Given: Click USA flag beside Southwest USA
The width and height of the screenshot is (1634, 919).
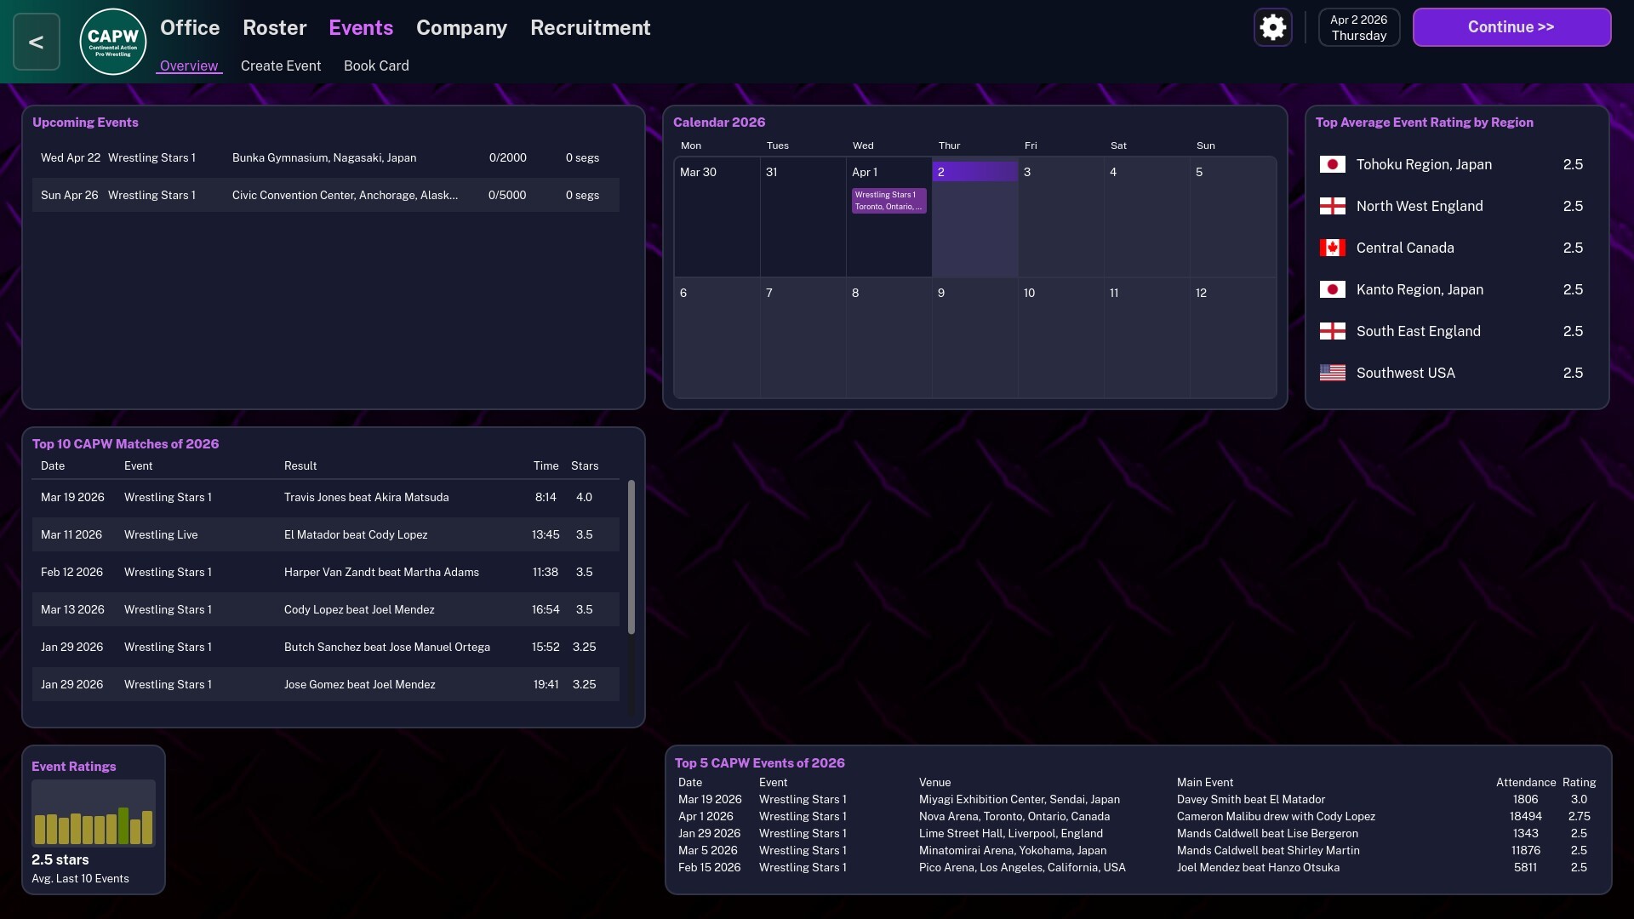Looking at the screenshot, I should [x=1333, y=373].
